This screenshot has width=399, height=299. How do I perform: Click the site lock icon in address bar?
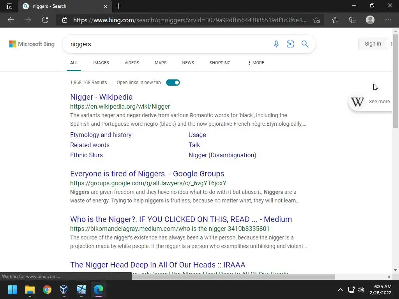click(x=65, y=20)
